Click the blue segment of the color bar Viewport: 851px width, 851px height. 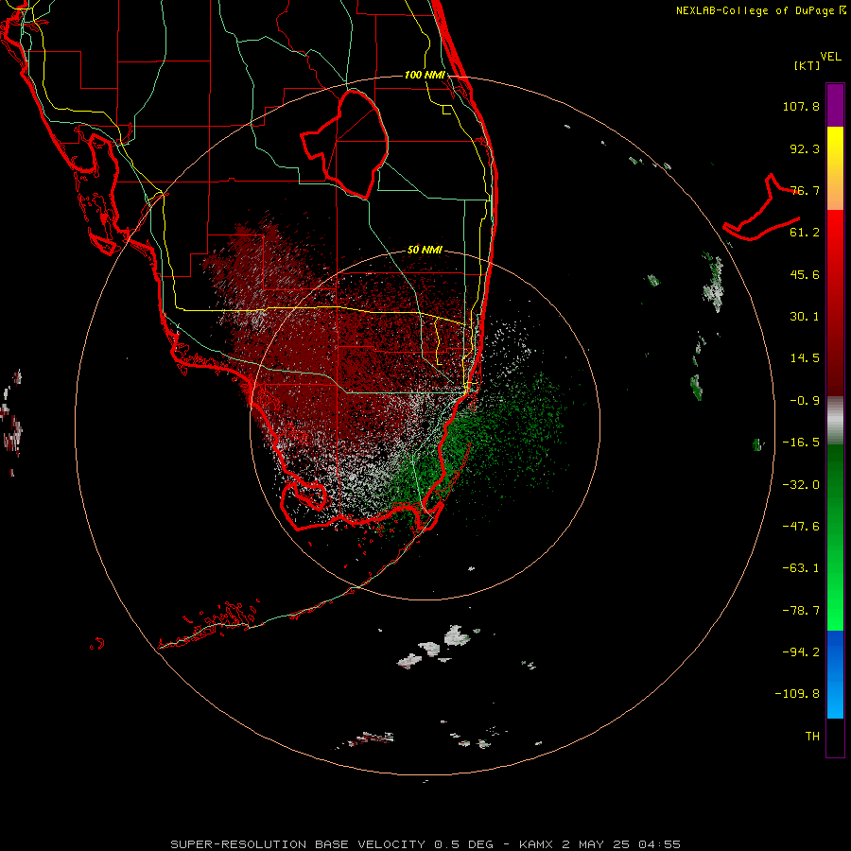click(835, 674)
